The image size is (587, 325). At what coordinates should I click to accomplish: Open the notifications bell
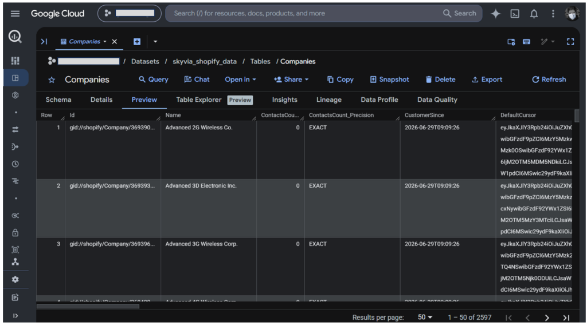(534, 14)
